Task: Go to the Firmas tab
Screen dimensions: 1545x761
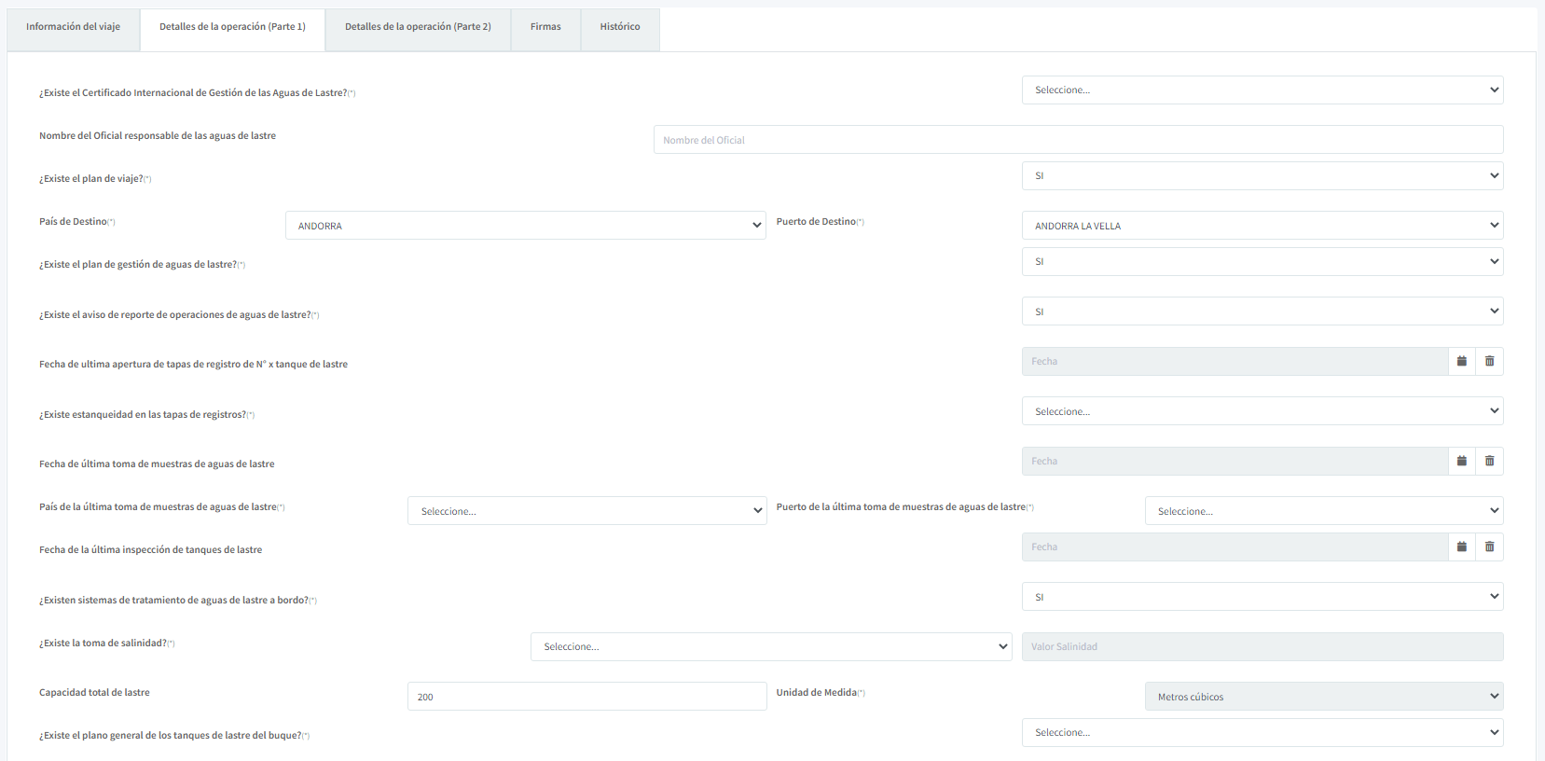Action: (x=545, y=27)
